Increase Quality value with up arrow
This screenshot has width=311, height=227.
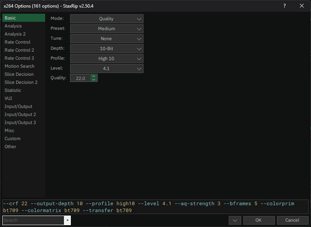(94, 76)
